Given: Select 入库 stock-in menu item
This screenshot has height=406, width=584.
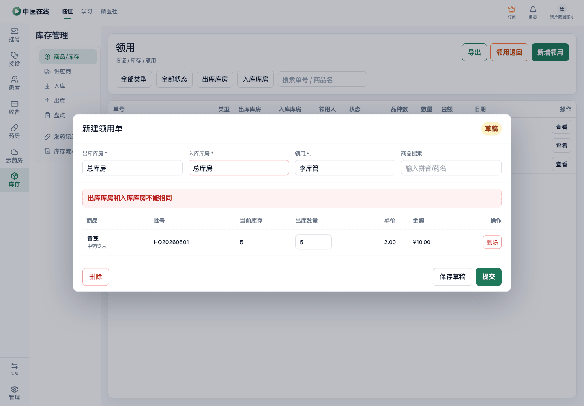Looking at the screenshot, I should 68,86.
